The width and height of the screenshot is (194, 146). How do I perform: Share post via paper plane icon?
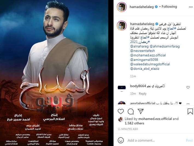tap(140, 111)
